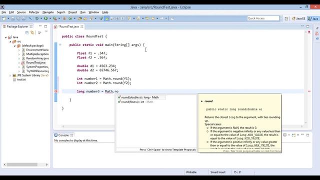Viewport: 320px width, 180px height.
Task: Select test.txt in Package Explorer
Action: coord(21,79)
